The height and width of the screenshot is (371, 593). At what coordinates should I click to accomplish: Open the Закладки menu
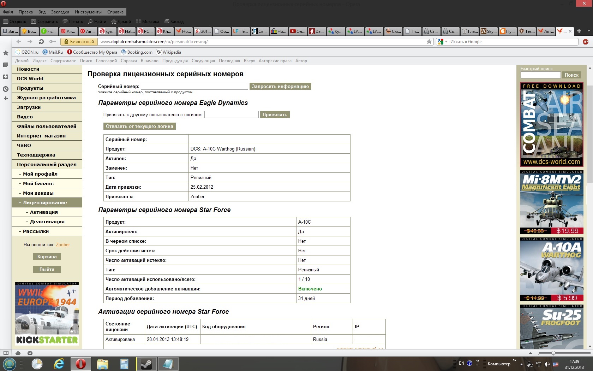coord(60,12)
